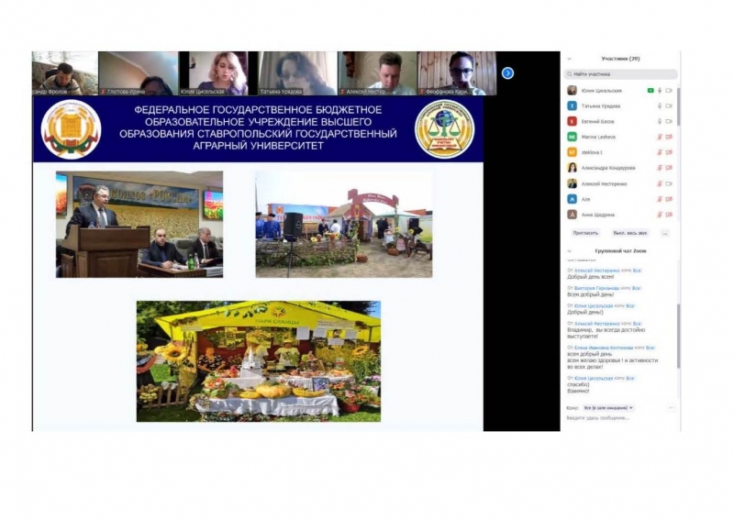734x520 pixels.
Task: Click microphone icon beside Татьяна Урядова
Action: pyautogui.click(x=659, y=105)
